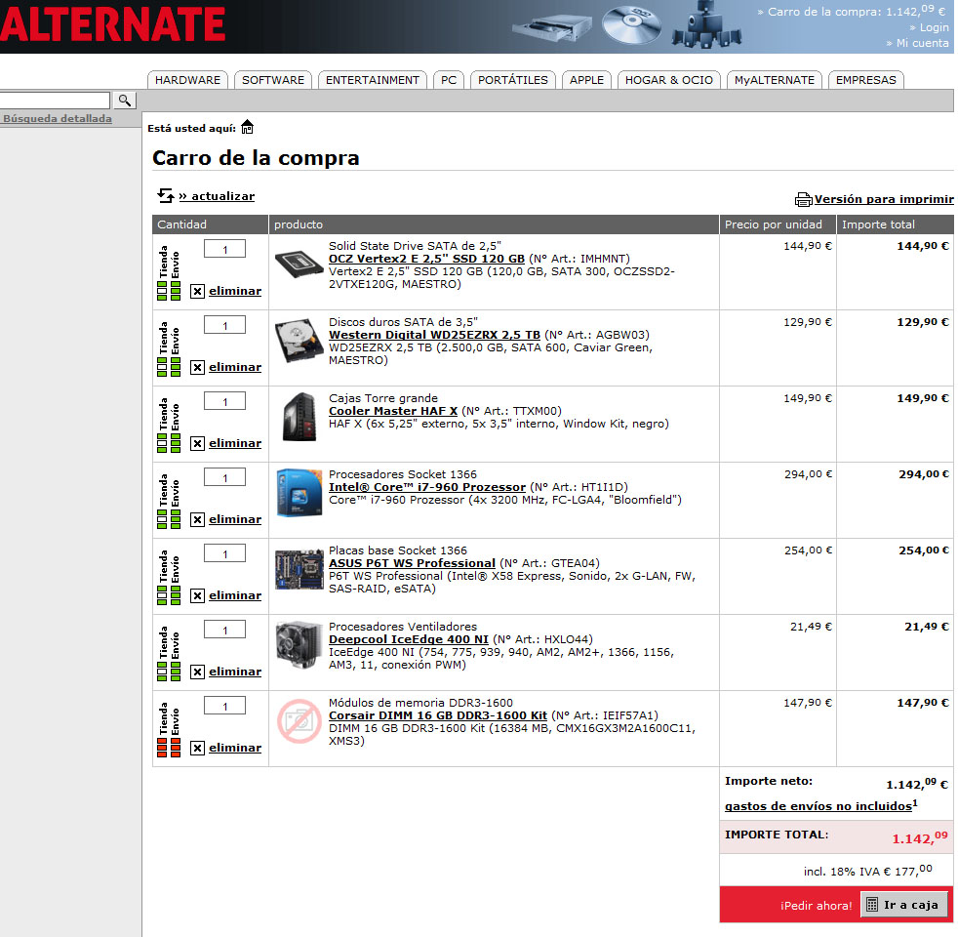Screen dimensions: 958x937
Task: Focus quantity field for OCZ Vertex2 SSD
Action: pos(224,249)
